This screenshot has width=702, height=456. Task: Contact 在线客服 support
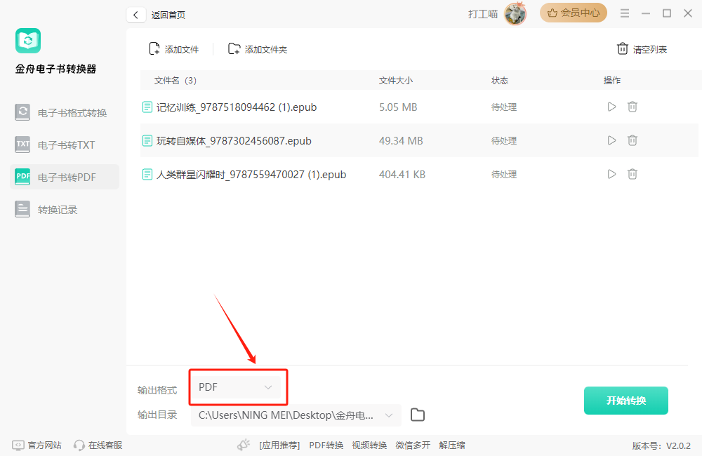click(x=98, y=445)
